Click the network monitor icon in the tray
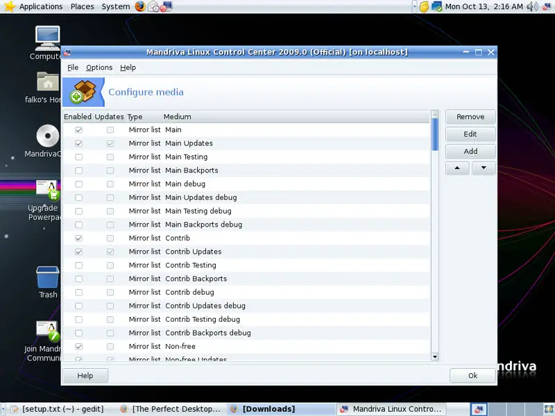 (x=437, y=6)
